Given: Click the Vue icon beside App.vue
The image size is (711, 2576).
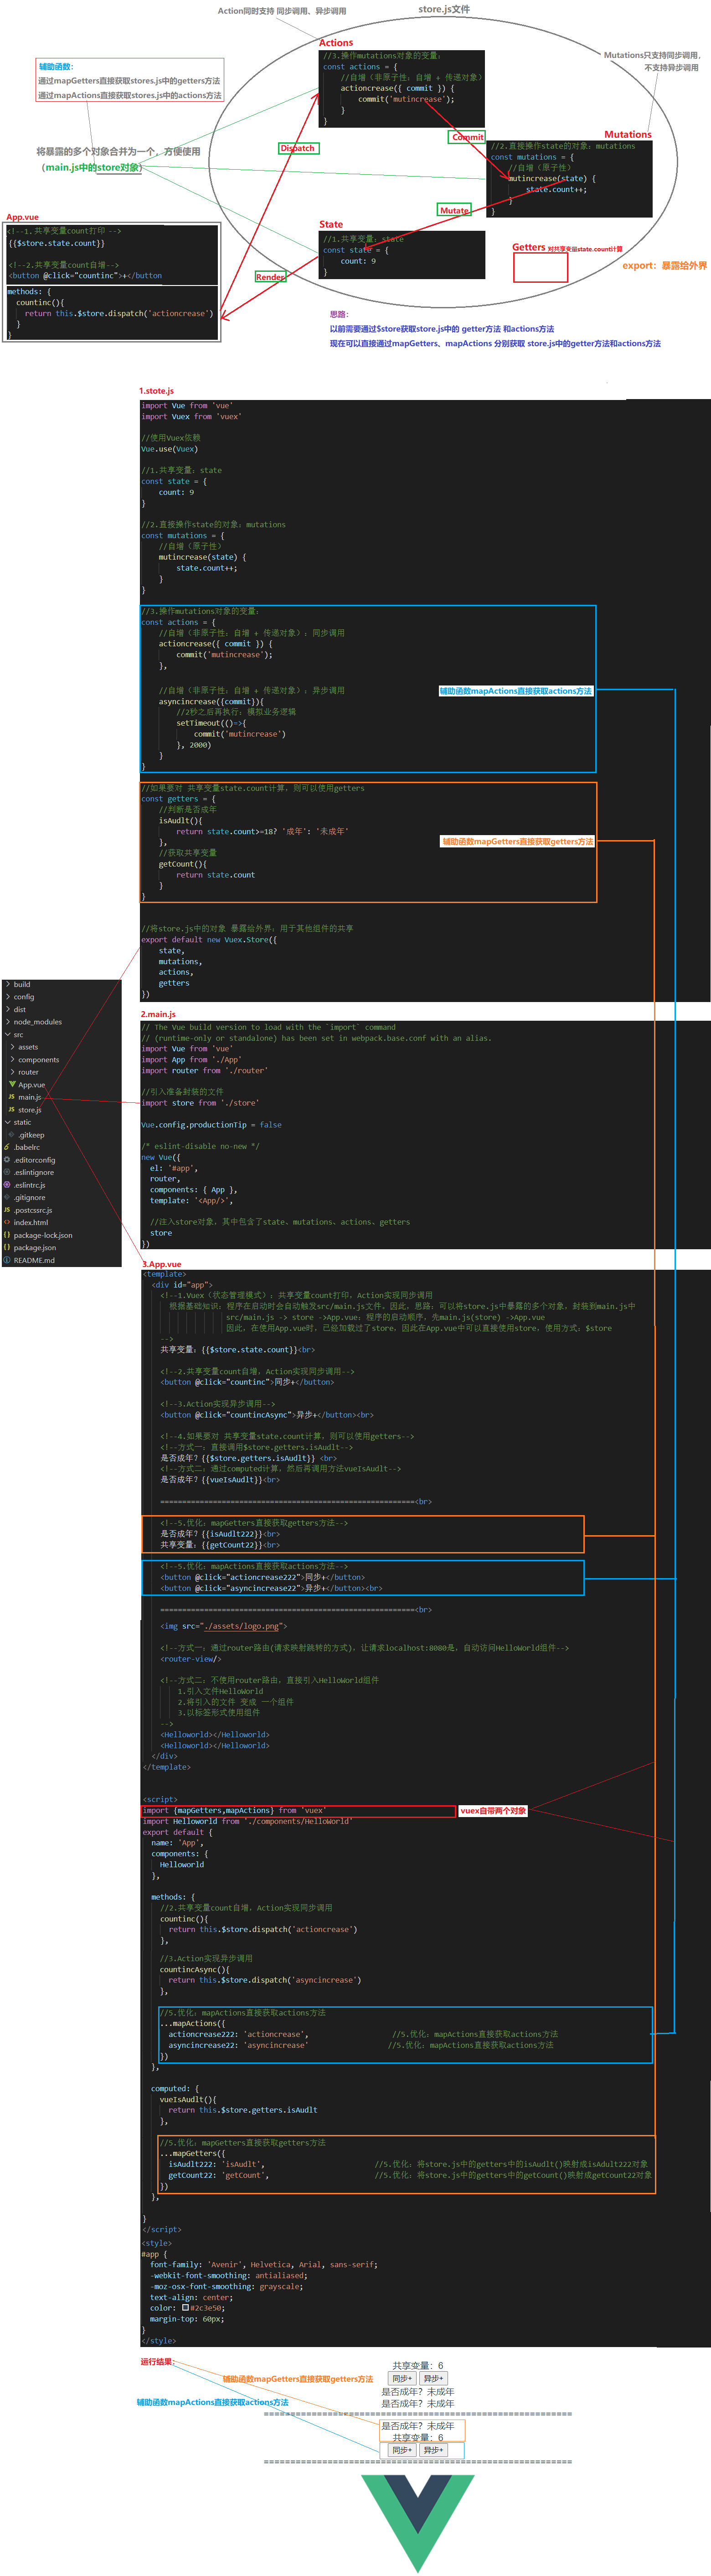Looking at the screenshot, I should point(12,1084).
